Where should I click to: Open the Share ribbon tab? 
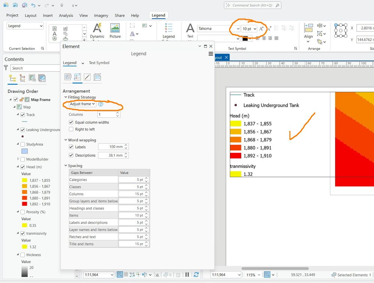[x=119, y=15]
